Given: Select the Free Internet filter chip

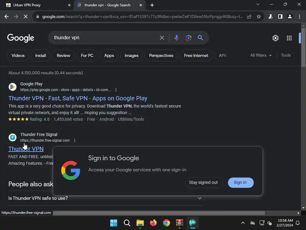Looking at the screenshot, I should click(x=196, y=55).
